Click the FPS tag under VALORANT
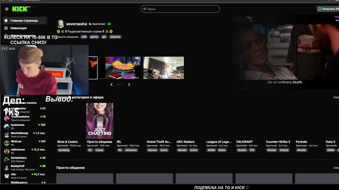Viewport: 339px width, 190px height. (252, 150)
